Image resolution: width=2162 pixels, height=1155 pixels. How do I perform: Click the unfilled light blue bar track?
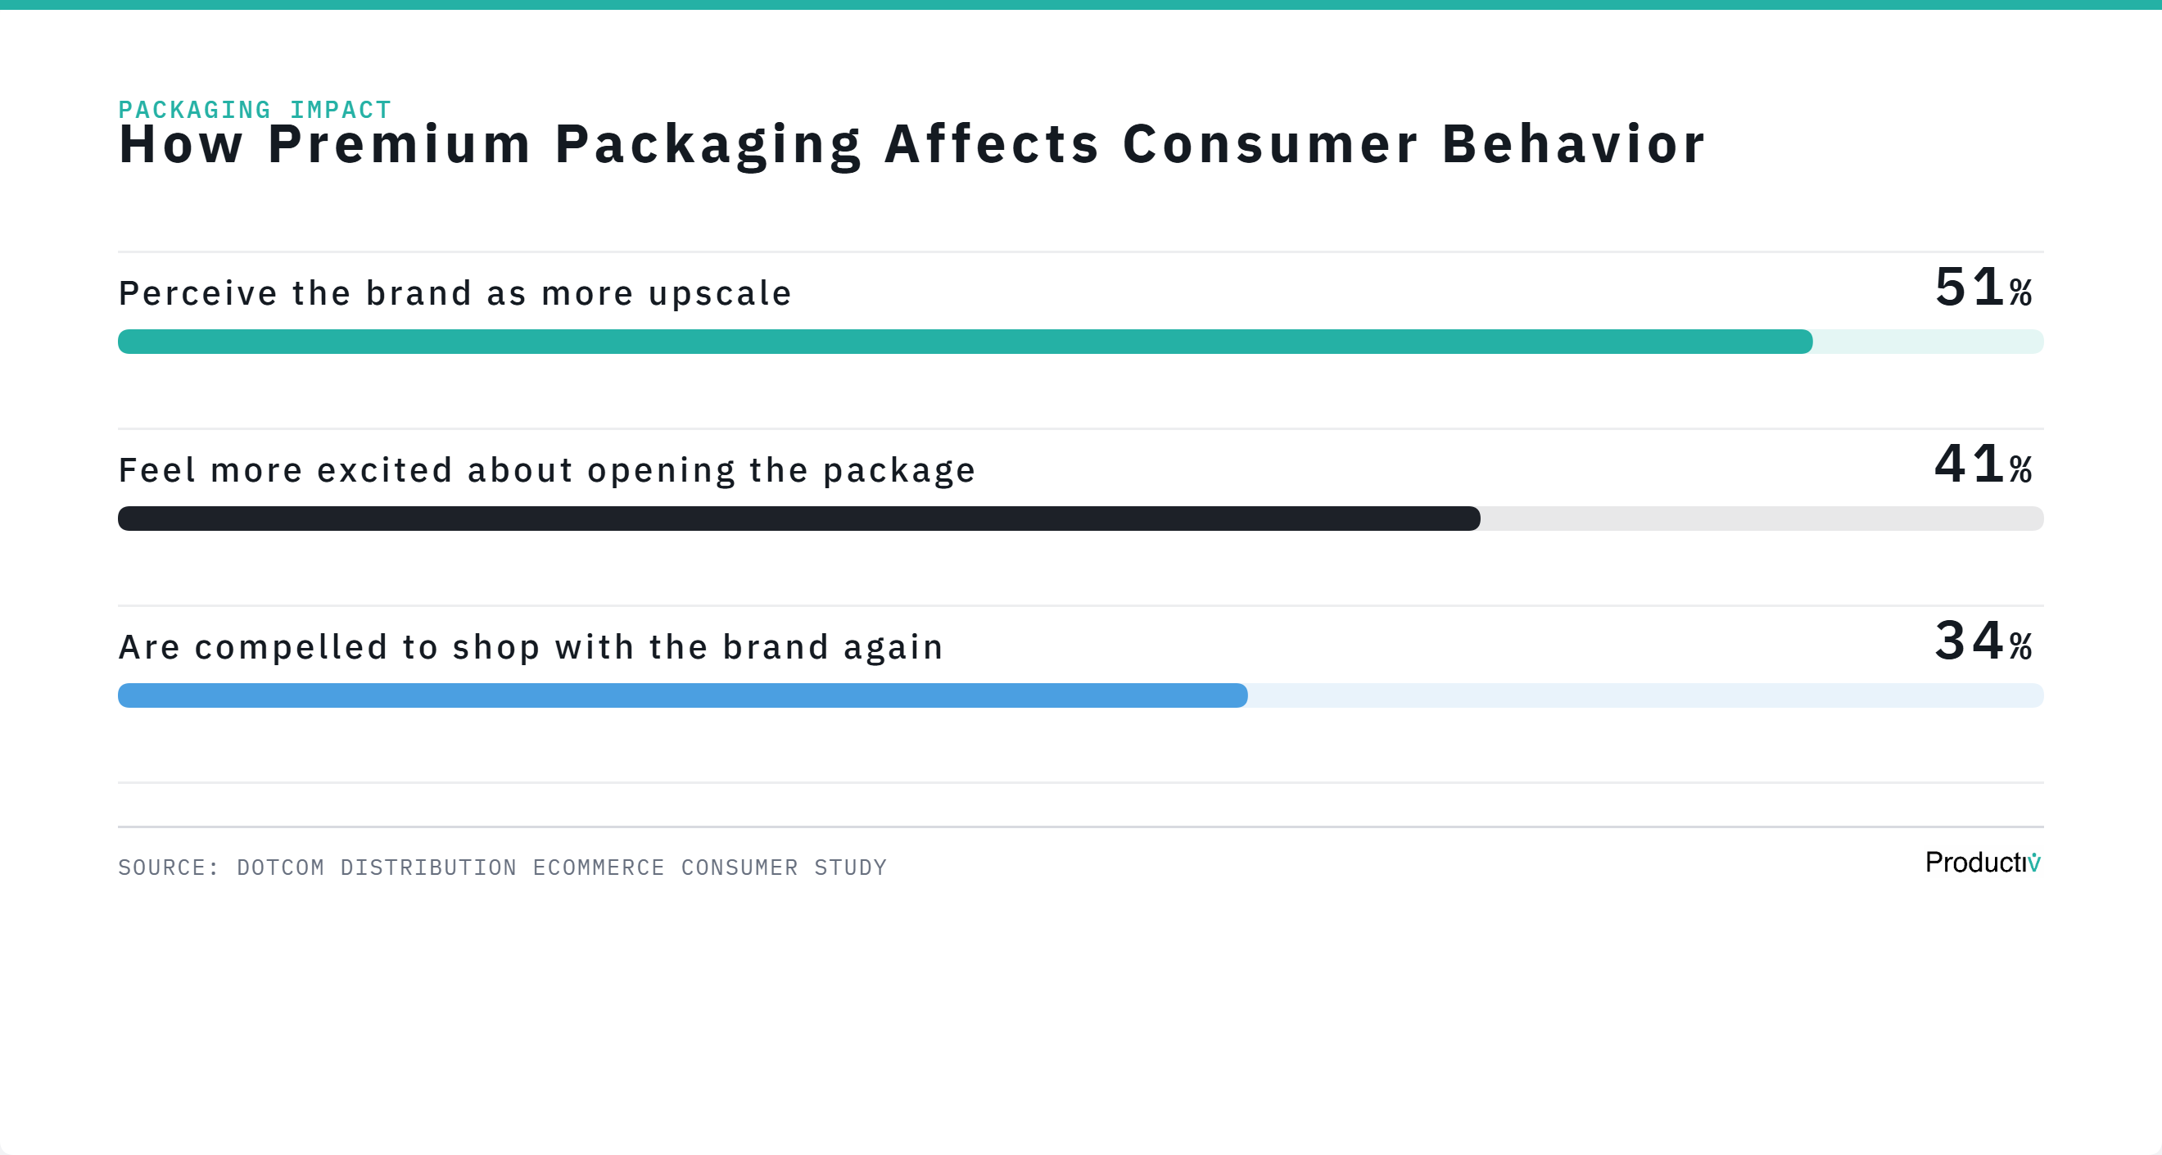point(1645,695)
